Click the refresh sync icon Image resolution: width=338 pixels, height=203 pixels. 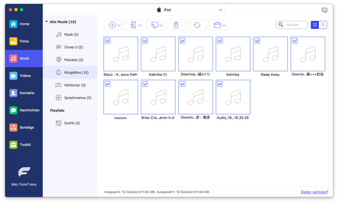[x=197, y=25]
